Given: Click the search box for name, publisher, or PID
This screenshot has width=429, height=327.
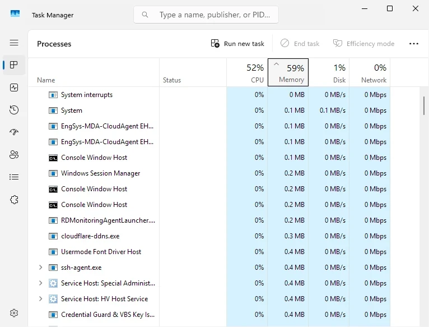Looking at the screenshot, I should point(206,15).
